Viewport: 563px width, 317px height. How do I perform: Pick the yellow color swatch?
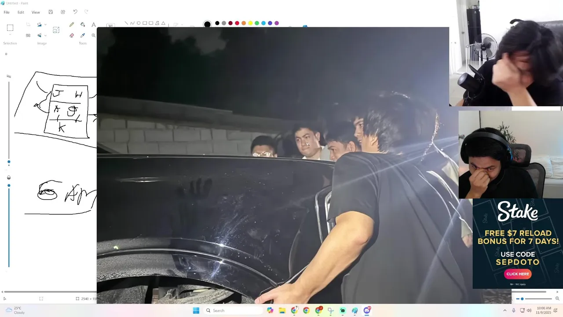pos(250,23)
